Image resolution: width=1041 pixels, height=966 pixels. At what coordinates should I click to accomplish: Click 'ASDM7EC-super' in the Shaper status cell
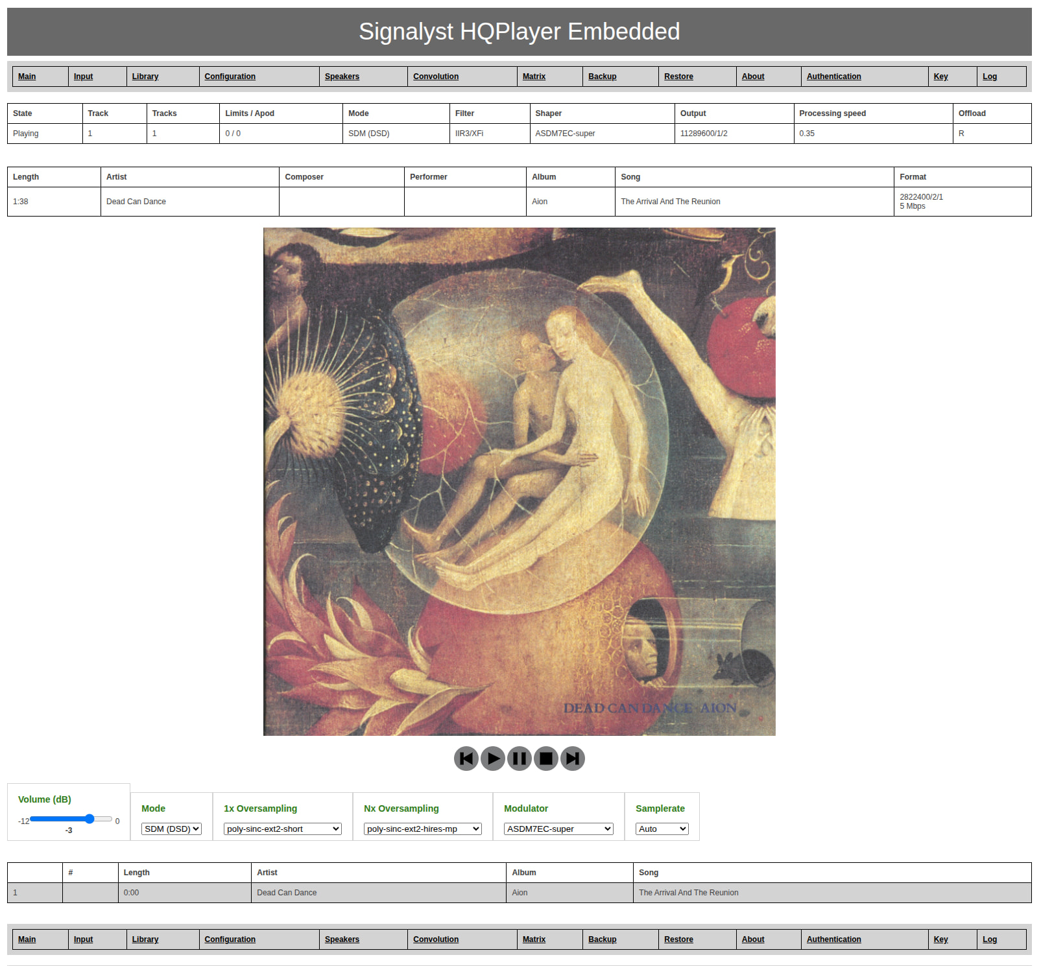565,134
